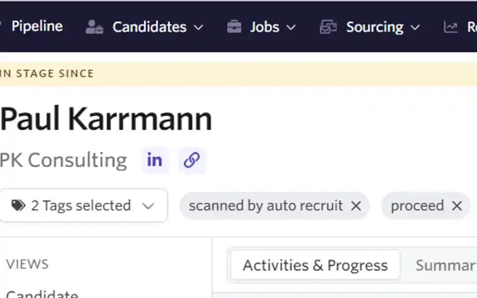Go to Pipeline in the navigation bar
477x298 pixels.
(37, 27)
